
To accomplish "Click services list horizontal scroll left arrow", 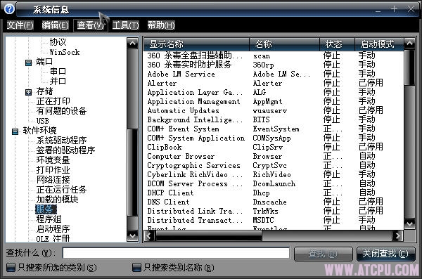I will (x=149, y=236).
